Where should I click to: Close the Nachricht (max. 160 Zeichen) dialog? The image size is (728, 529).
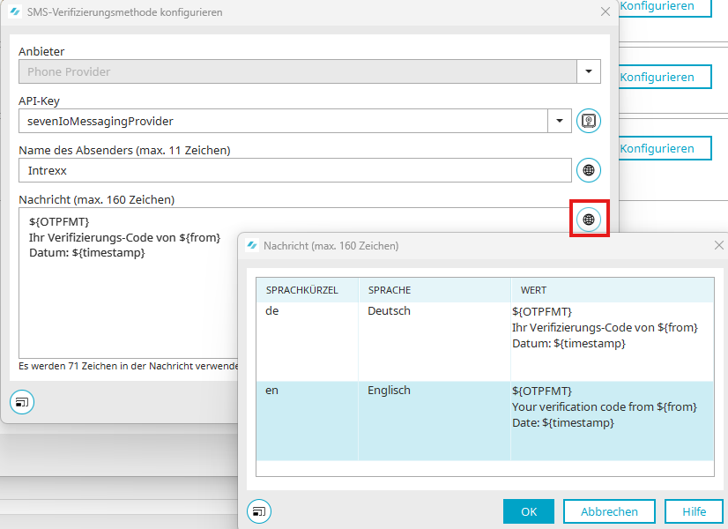coord(718,246)
